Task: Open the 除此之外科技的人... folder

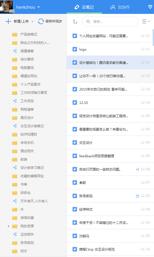Action: click(35, 43)
